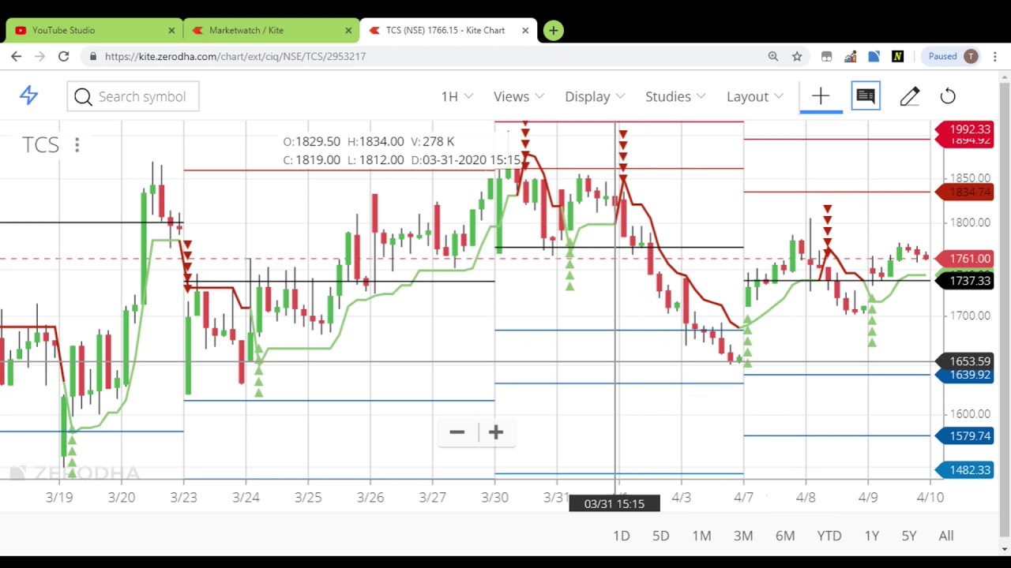Click the 03/31 15:15 time marker
The height and width of the screenshot is (568, 1011).
tap(614, 503)
